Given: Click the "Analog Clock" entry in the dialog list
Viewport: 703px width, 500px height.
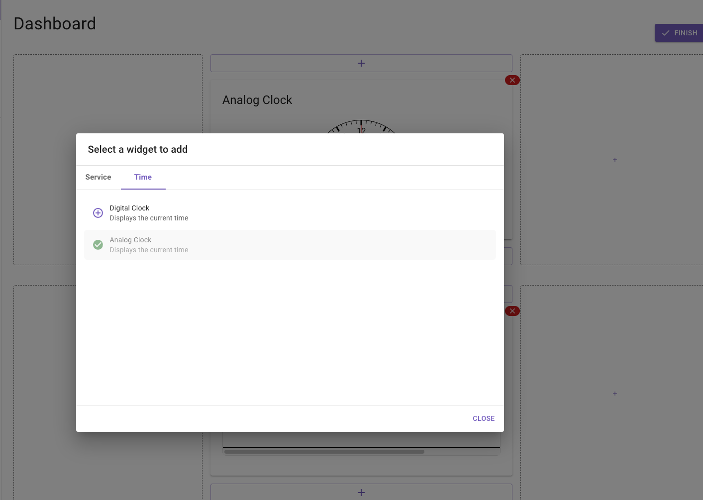Looking at the screenshot, I should (290, 245).
